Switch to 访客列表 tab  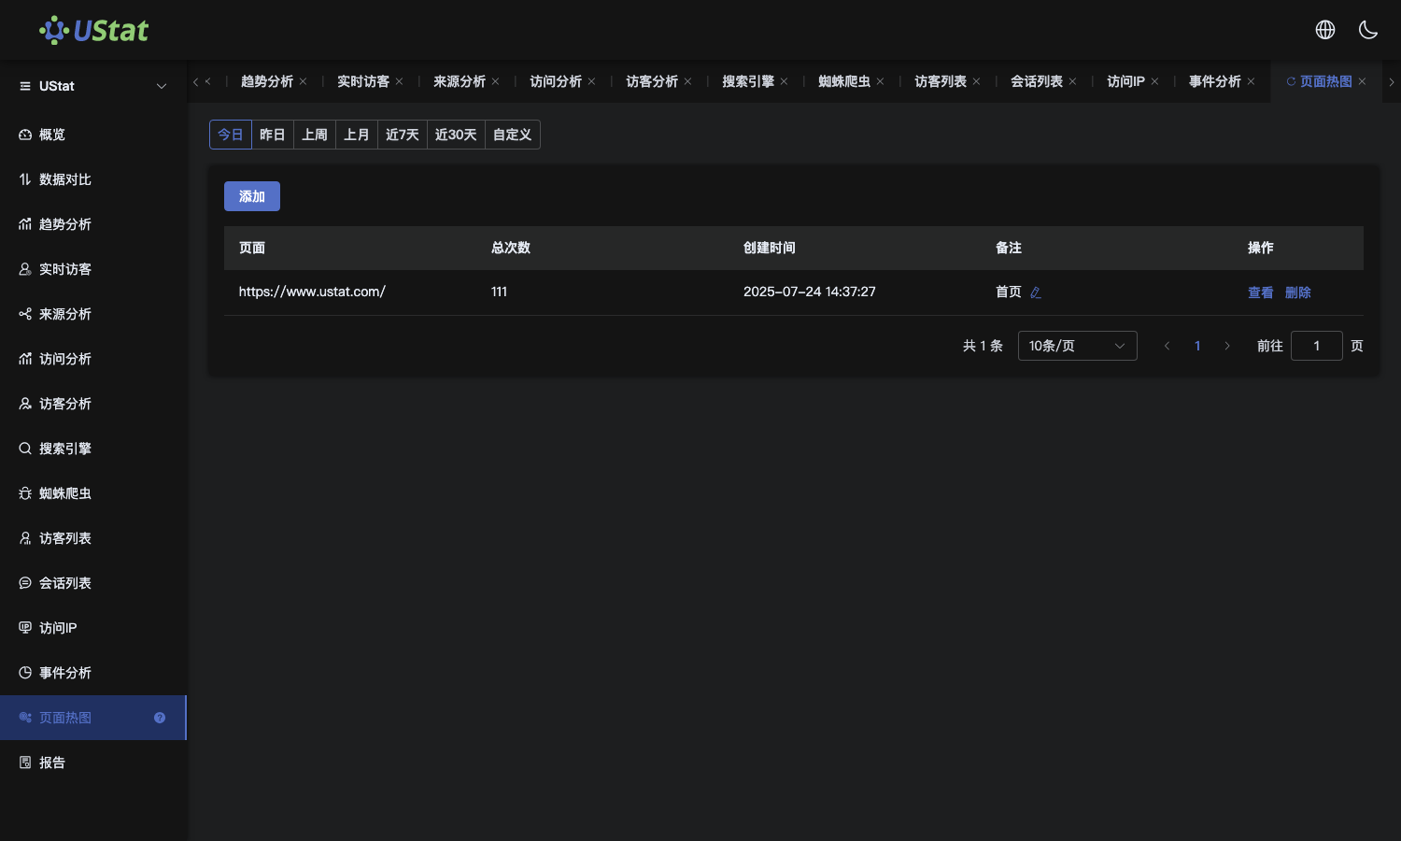941,81
